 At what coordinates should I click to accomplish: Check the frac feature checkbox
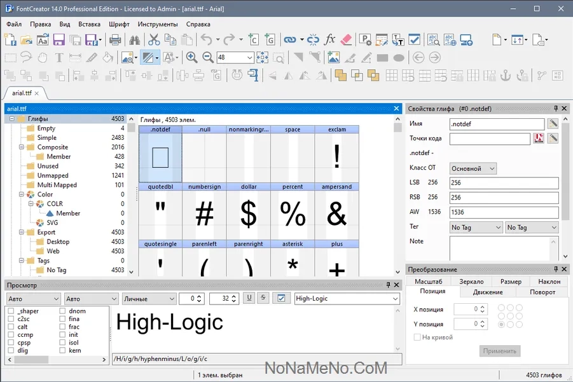(x=64, y=327)
